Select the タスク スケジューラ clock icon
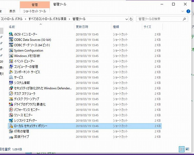Image resolution: width=194 pixels, height=155 pixels. (11, 94)
